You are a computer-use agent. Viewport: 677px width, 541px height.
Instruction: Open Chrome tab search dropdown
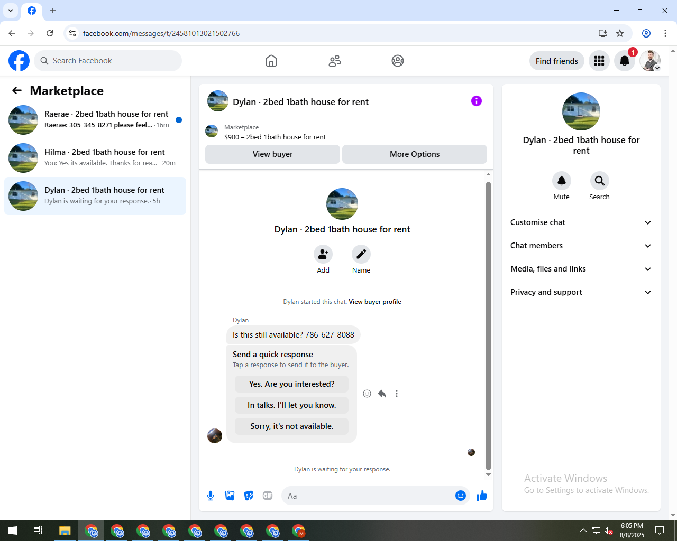click(11, 11)
